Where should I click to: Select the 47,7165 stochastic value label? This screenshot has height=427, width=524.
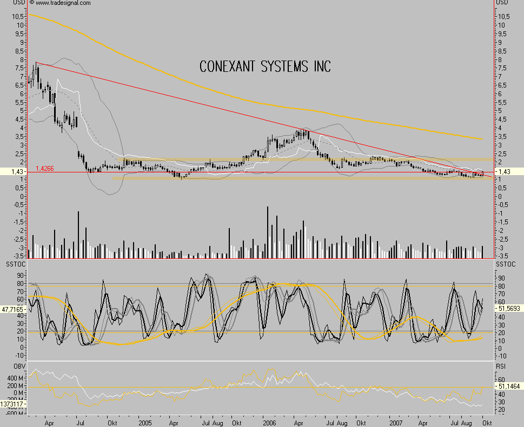tap(14, 308)
